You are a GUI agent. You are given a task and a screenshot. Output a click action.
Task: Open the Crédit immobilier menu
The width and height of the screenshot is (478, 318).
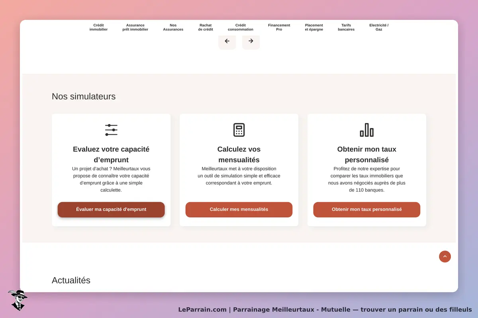click(x=98, y=27)
